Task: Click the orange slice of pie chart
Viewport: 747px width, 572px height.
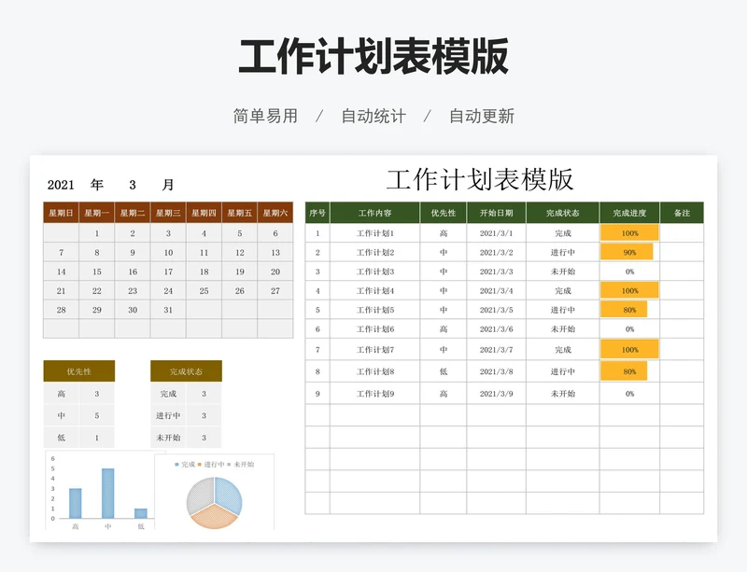Action: pos(214,517)
